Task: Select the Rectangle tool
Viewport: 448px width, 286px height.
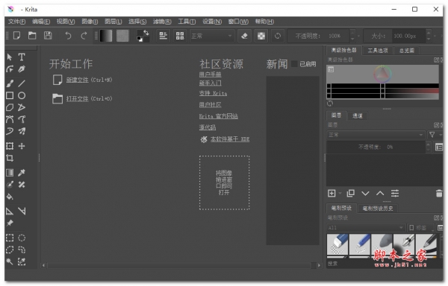Action: [10, 95]
